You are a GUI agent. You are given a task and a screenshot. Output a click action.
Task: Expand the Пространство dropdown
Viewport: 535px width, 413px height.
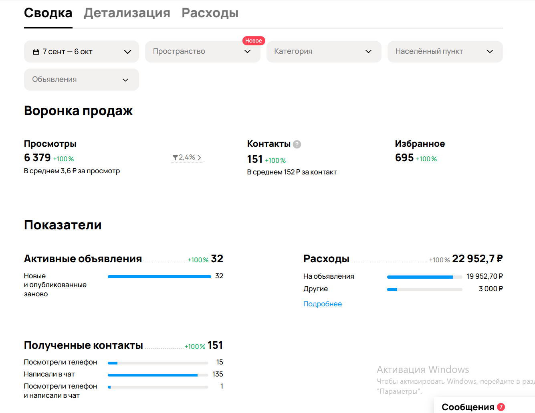[202, 52]
